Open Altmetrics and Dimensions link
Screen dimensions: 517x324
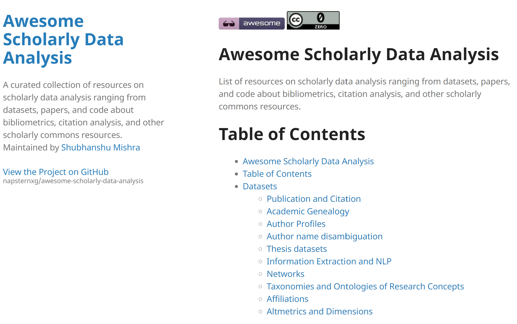(x=319, y=311)
